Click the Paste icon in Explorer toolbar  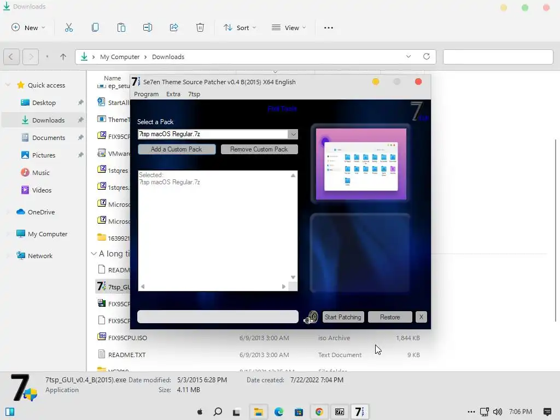coord(121,27)
